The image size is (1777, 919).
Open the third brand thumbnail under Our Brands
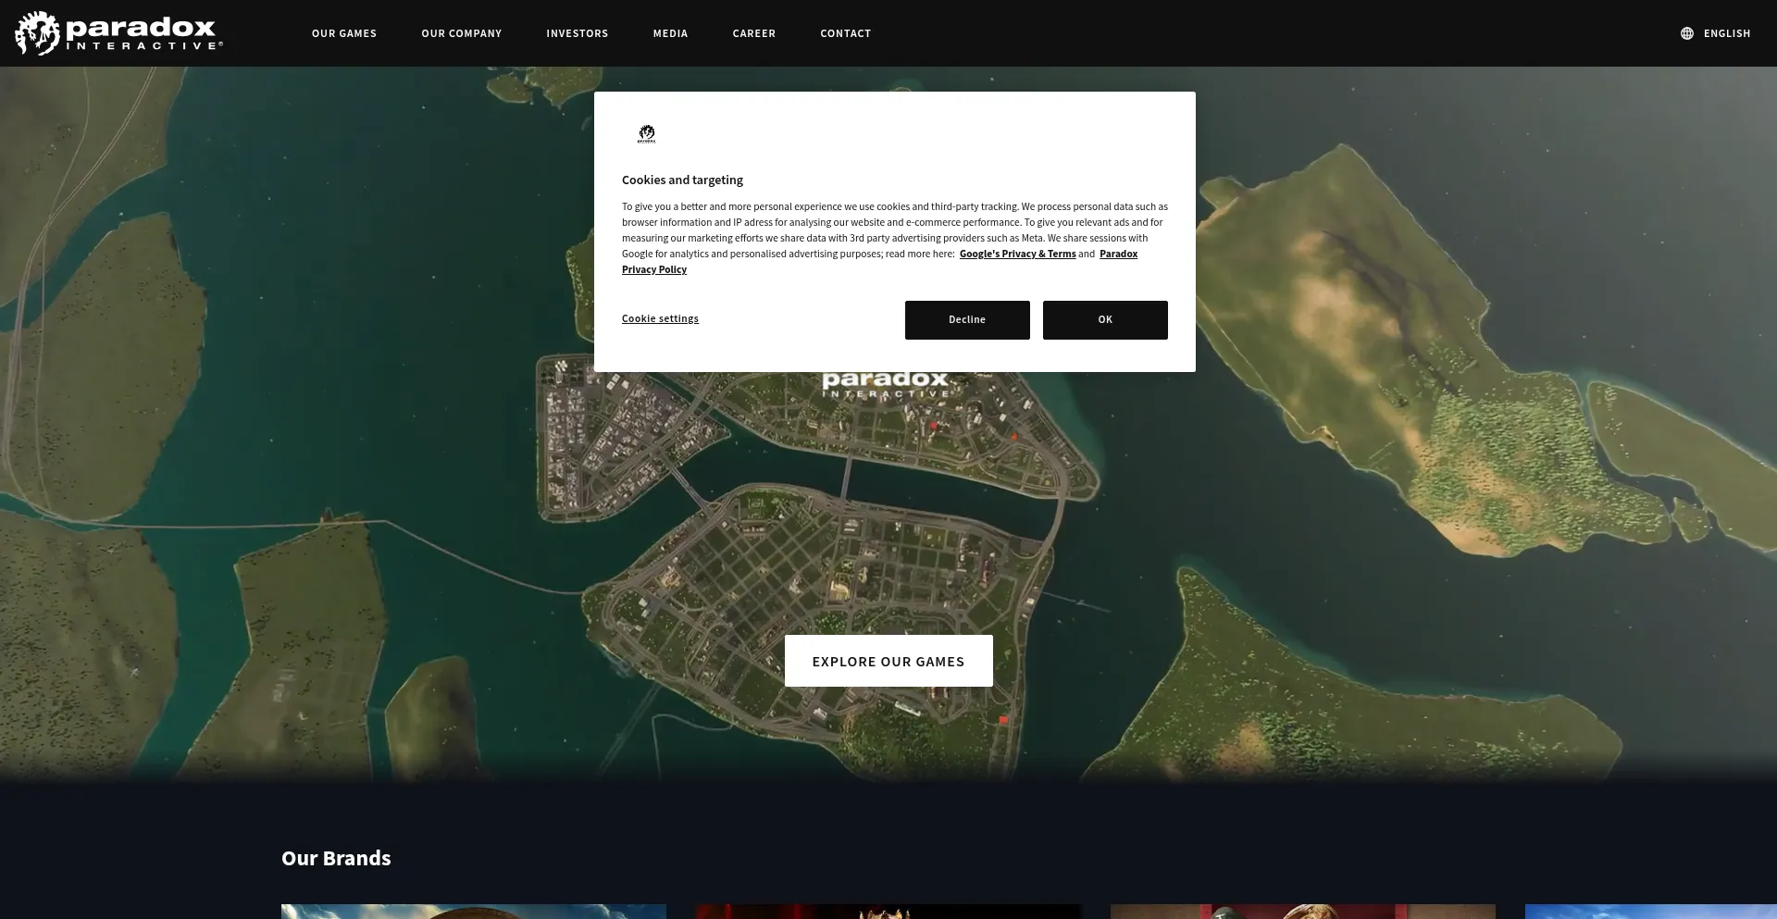pyautogui.click(x=1303, y=912)
